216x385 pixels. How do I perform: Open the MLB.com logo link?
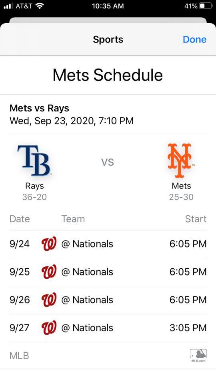(x=198, y=356)
